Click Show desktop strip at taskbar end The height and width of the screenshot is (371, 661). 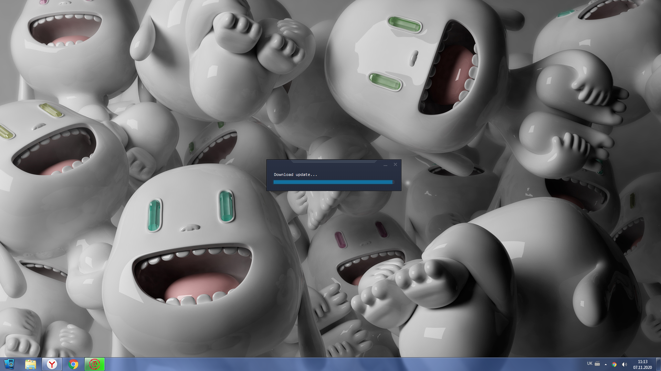[658, 364]
